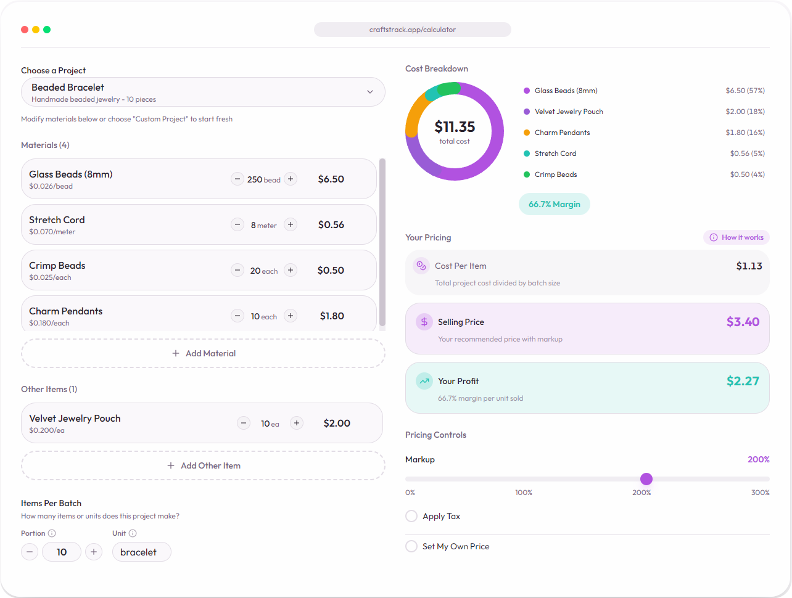
Task: Open the How it works link
Action: [x=736, y=237]
